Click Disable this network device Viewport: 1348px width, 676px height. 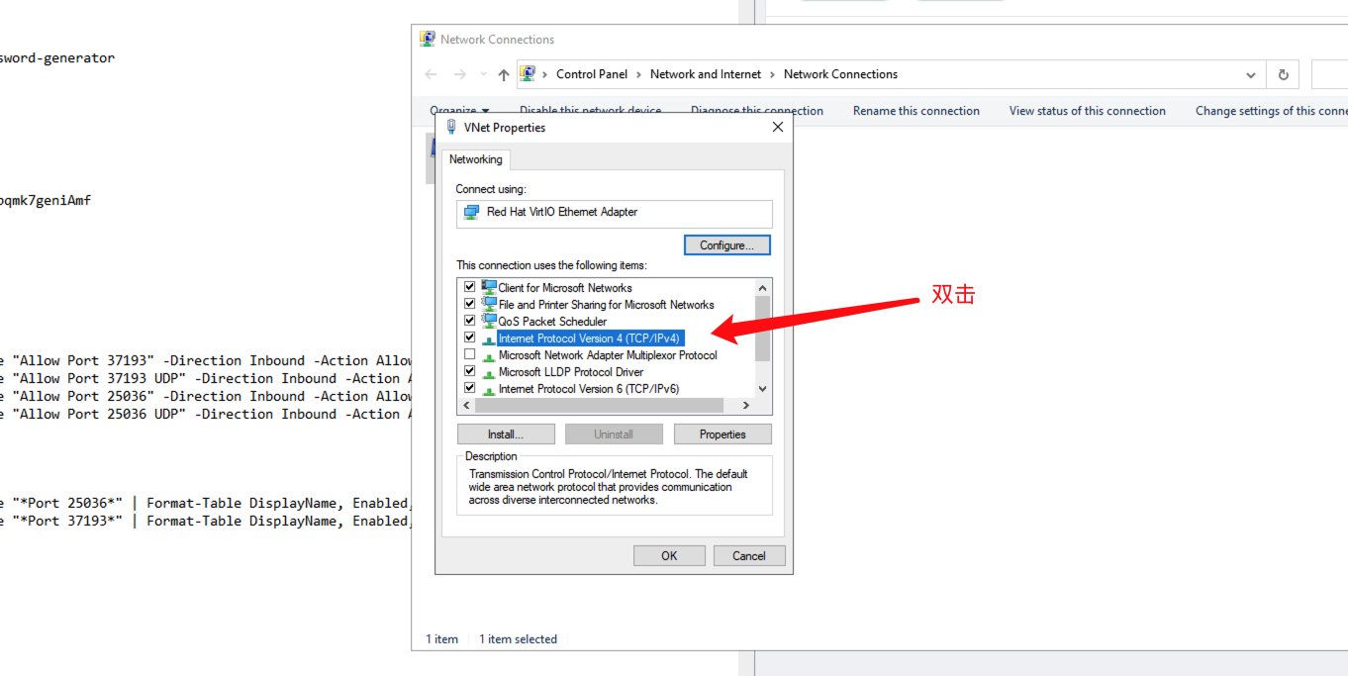pyautogui.click(x=590, y=111)
